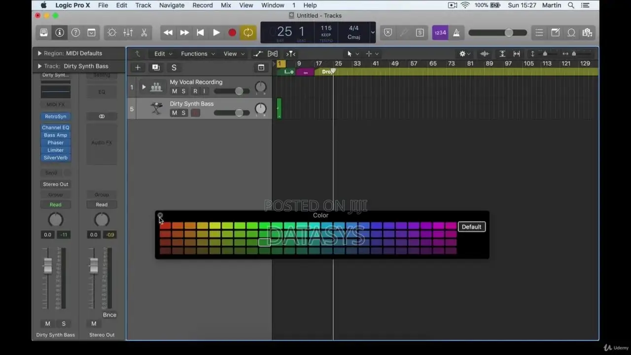Open the tracks area Edit menu
The width and height of the screenshot is (631, 355).
coord(163,54)
